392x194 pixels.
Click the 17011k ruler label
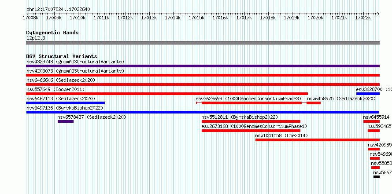point(101,18)
